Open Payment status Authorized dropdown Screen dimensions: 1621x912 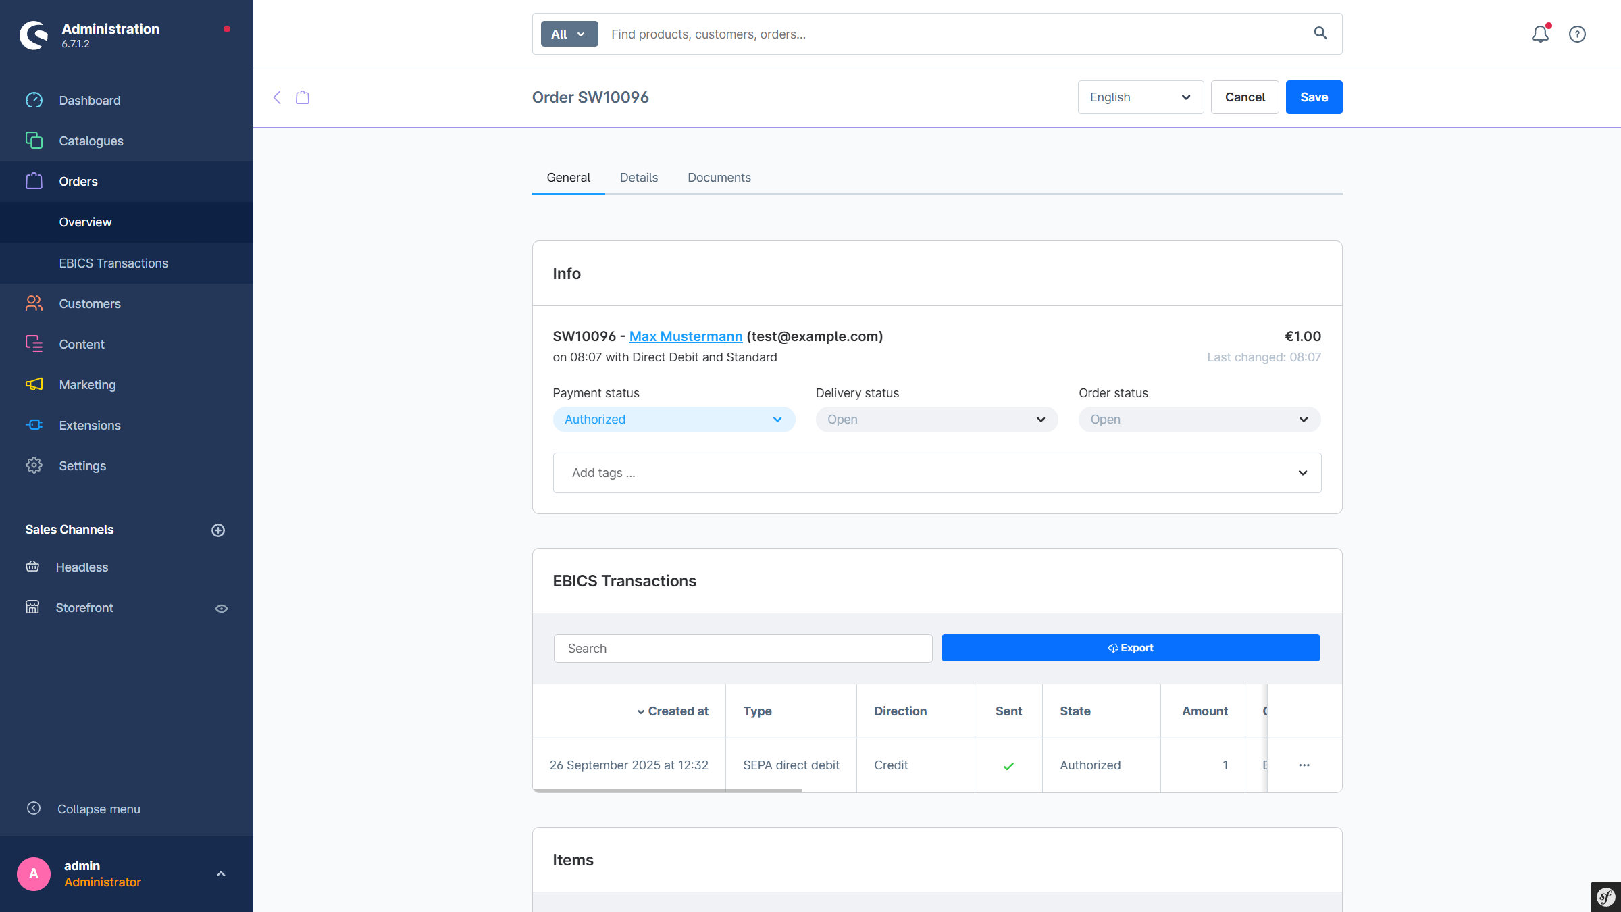click(673, 420)
